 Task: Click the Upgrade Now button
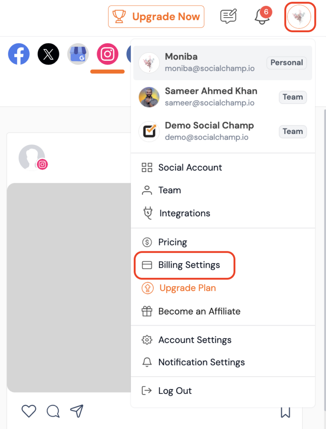coord(156,17)
